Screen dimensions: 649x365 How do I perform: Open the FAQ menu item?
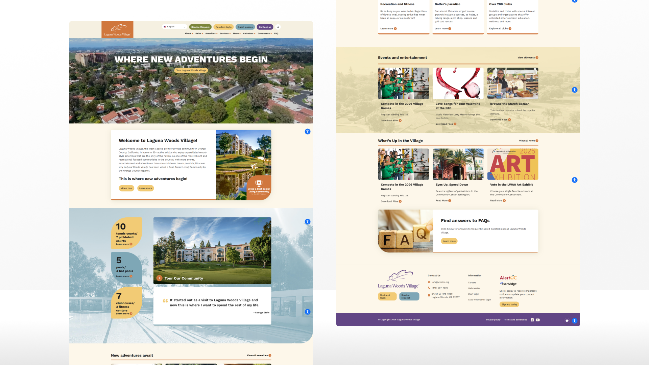pyautogui.click(x=276, y=33)
